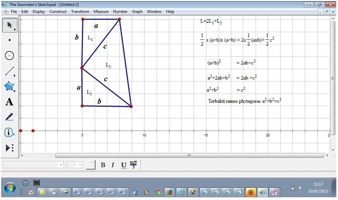Viewport: 338px width, 200px height.
Task: Open Google Chrome from the taskbar
Action: (158, 192)
